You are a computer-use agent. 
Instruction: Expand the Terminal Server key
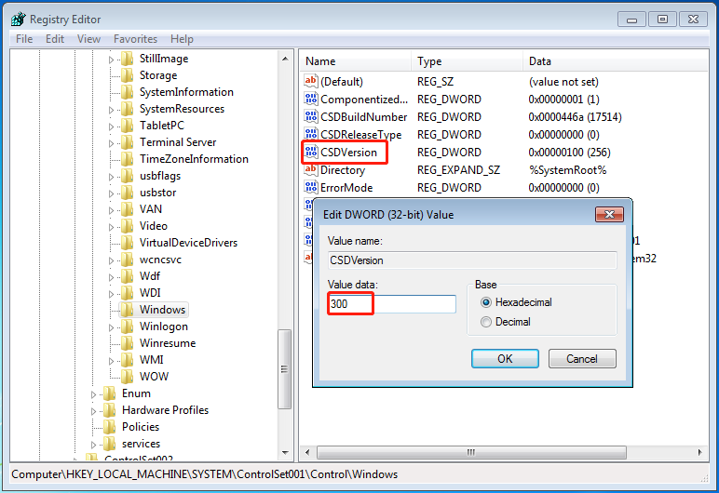click(x=111, y=143)
